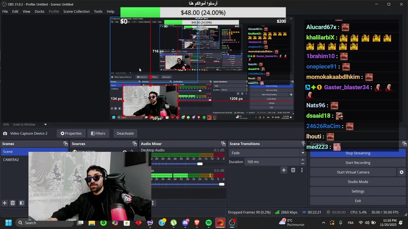Click the taskbar Search box
The width and height of the screenshot is (408, 229).
(x=45, y=223)
